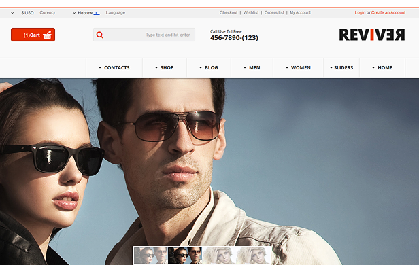Screen dimensions: 419x265
Task: Click the search text input field
Action: [149, 35]
